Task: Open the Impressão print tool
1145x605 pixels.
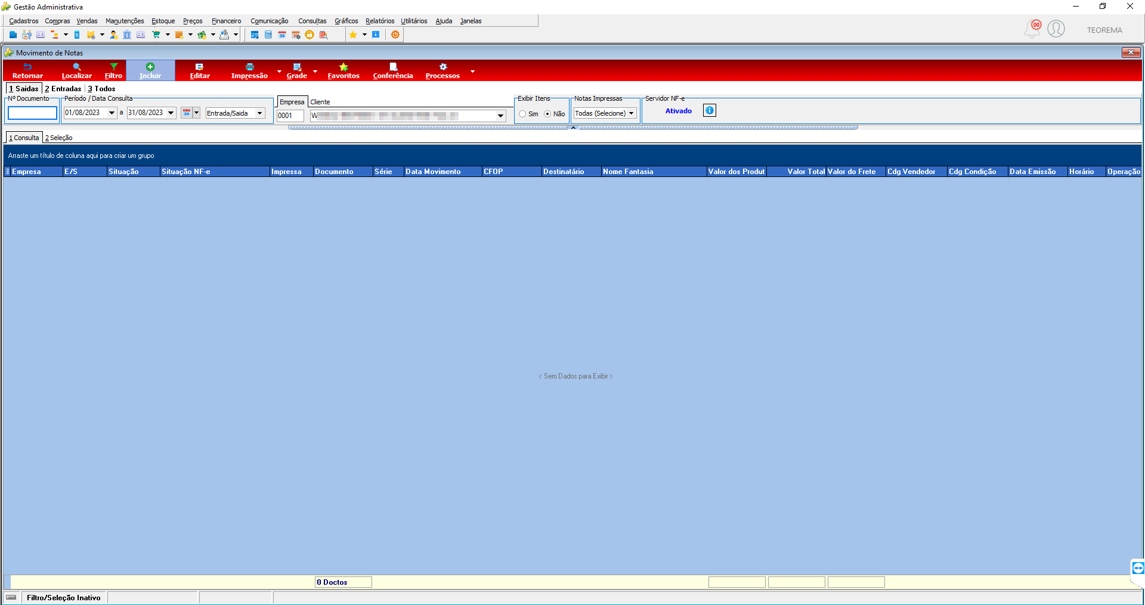Action: click(x=249, y=71)
